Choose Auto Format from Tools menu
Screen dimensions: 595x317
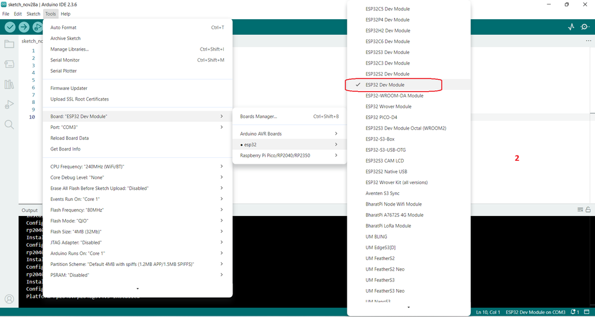tap(137, 28)
